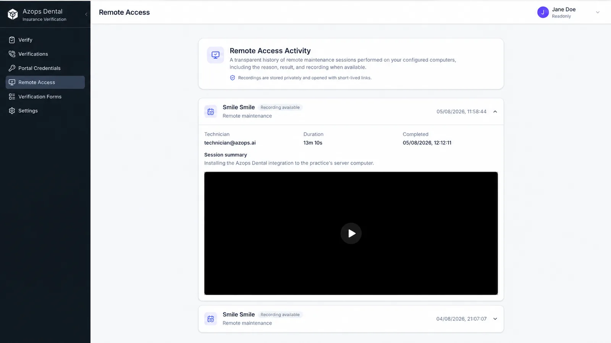Click the timestamp 05/08/2026, 11:58:44
This screenshot has width=611, height=343.
click(x=461, y=112)
